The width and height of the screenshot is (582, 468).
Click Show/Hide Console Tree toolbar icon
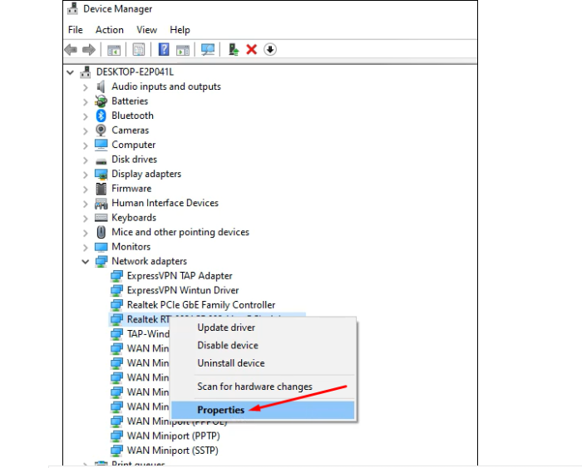click(114, 49)
